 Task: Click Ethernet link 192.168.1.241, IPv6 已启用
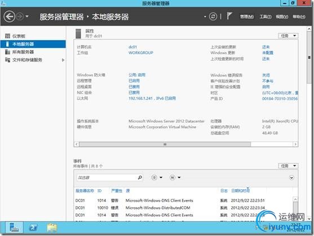tap(152, 98)
